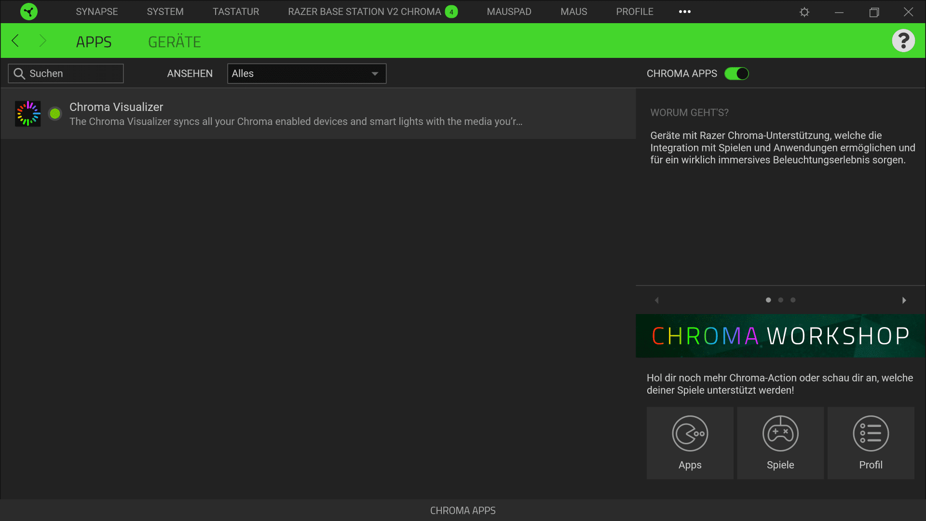Show previous info slide arrow

pyautogui.click(x=656, y=300)
